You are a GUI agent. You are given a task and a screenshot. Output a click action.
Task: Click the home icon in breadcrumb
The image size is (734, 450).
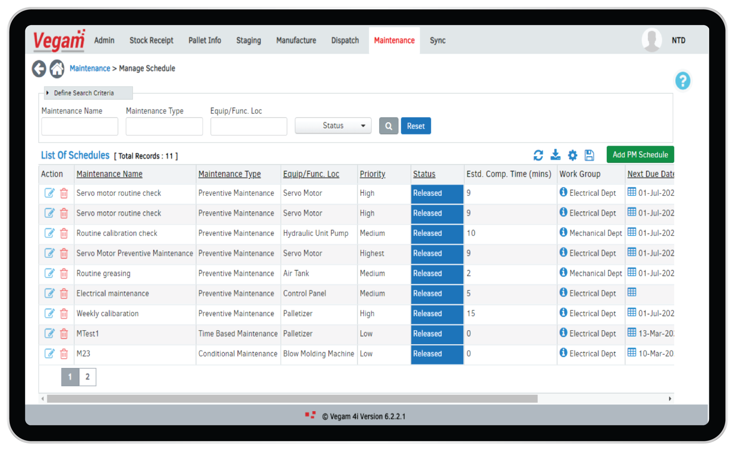(57, 69)
